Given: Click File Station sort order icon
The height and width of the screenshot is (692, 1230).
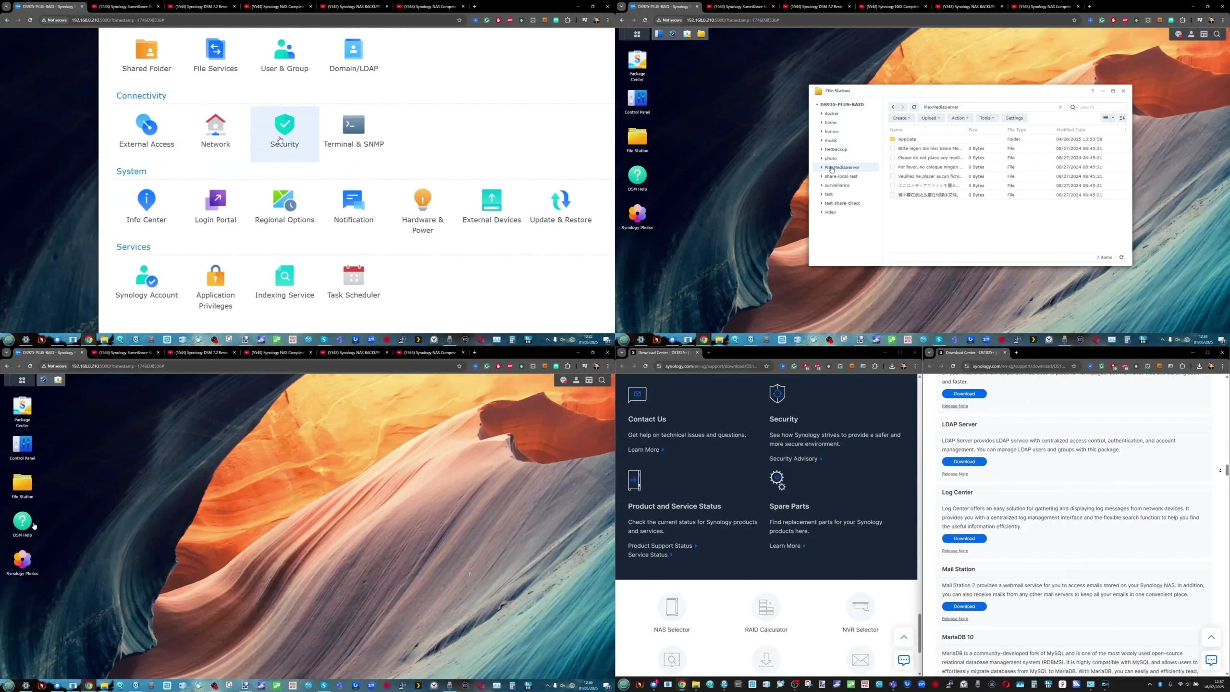Looking at the screenshot, I should (x=1122, y=118).
